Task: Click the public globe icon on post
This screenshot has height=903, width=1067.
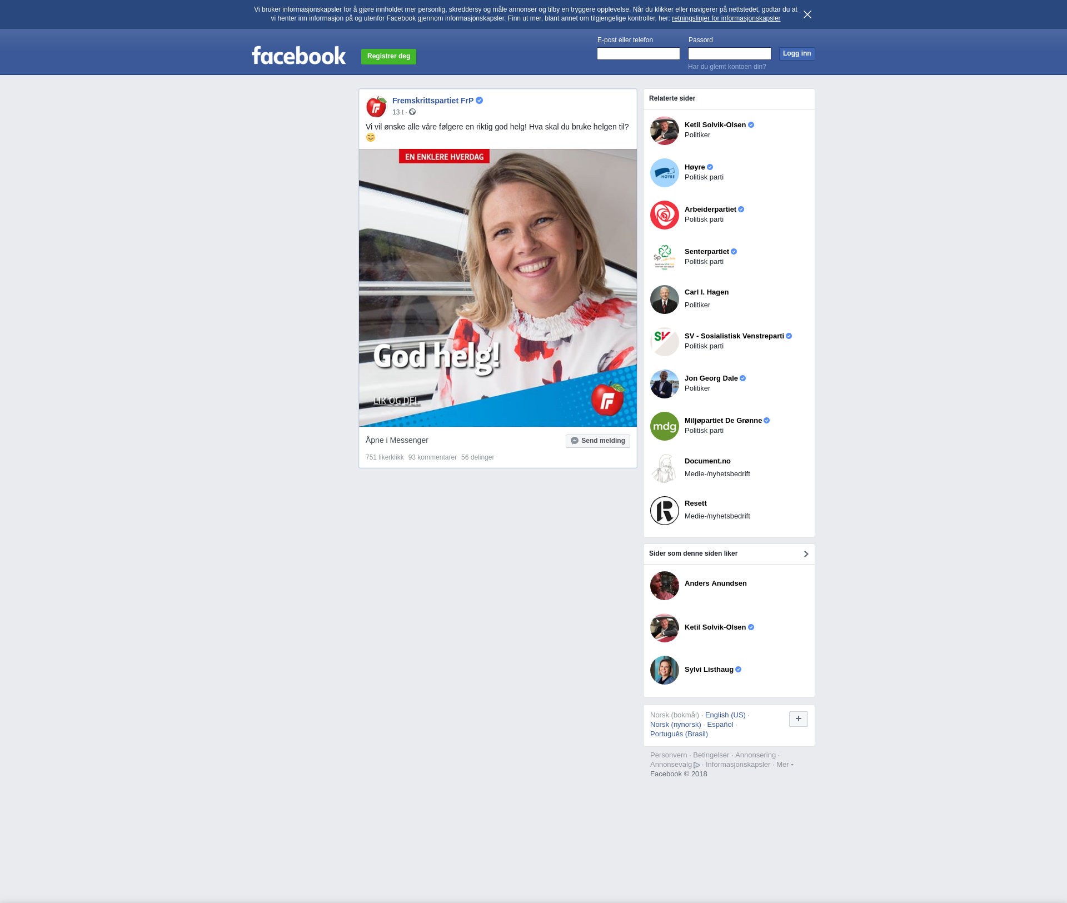Action: point(412,112)
